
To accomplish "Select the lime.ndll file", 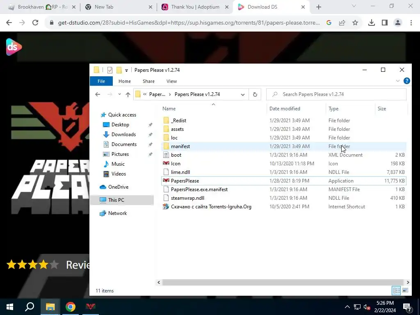I will [180, 172].
